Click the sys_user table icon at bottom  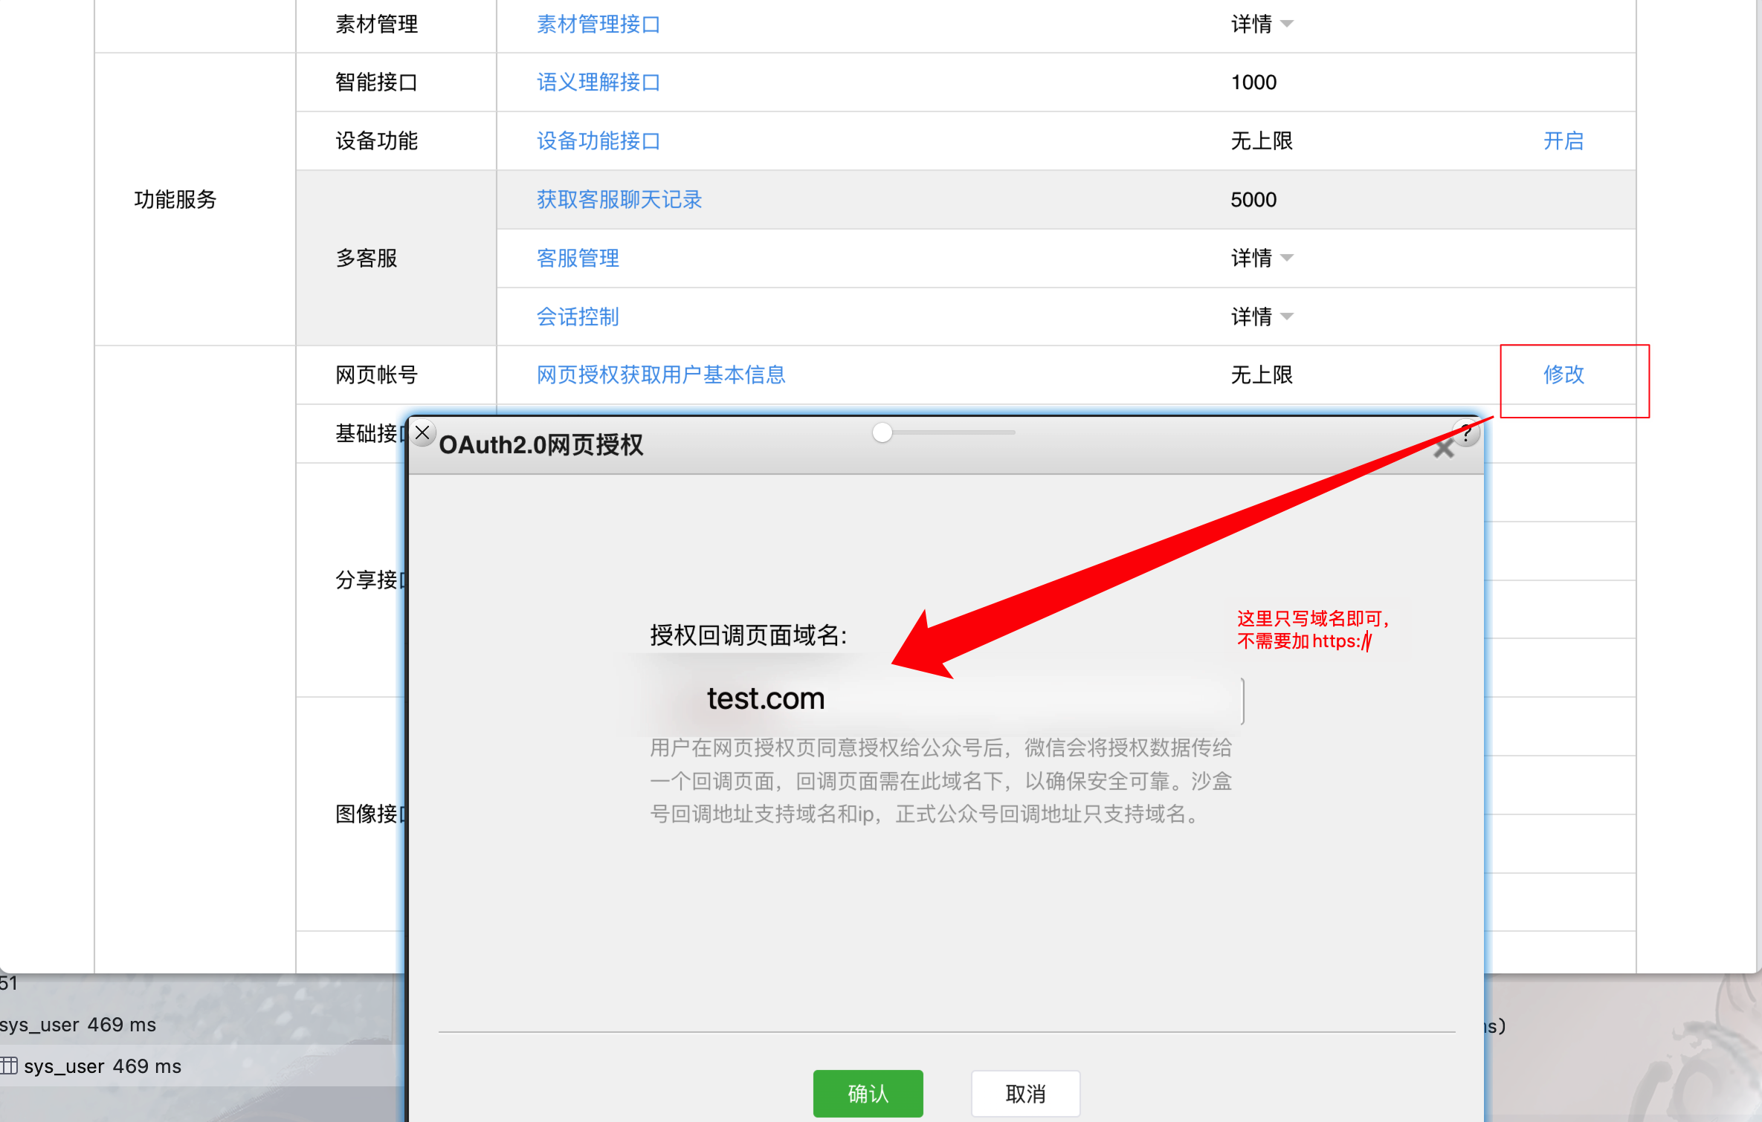click(9, 1066)
